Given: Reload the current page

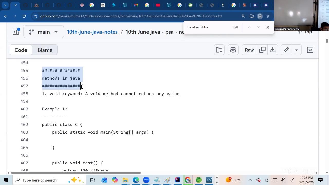Looking at the screenshot, I should pyautogui.click(x=24, y=16).
